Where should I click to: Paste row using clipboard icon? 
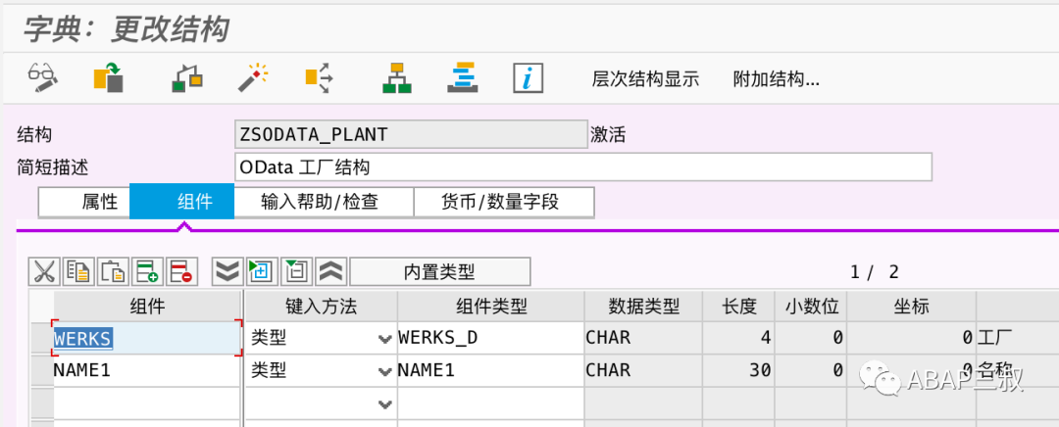(x=114, y=271)
